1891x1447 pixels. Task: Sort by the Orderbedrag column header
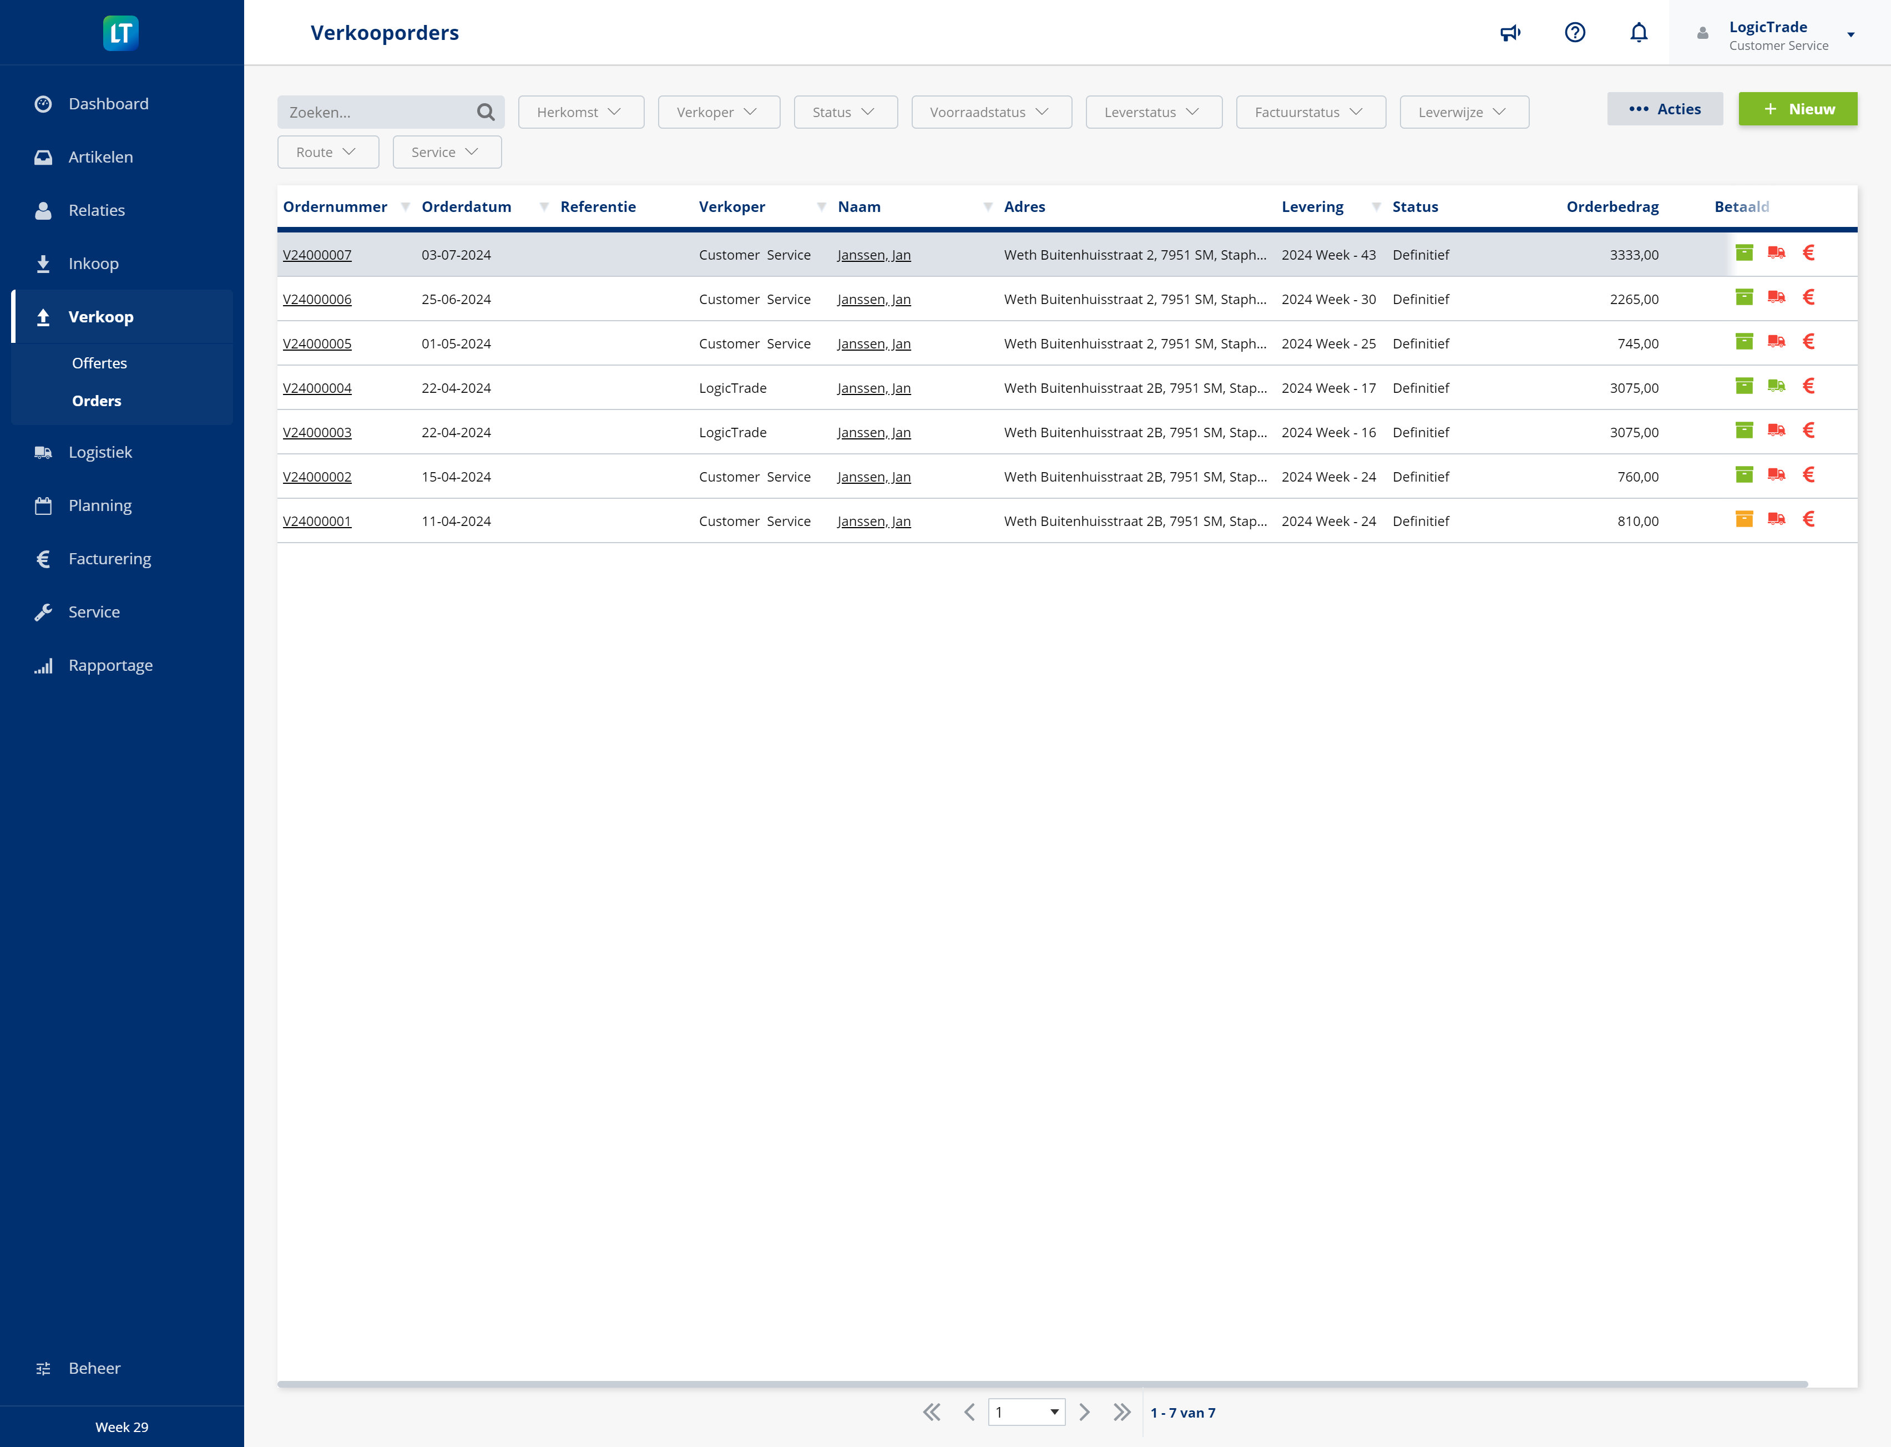tap(1612, 207)
